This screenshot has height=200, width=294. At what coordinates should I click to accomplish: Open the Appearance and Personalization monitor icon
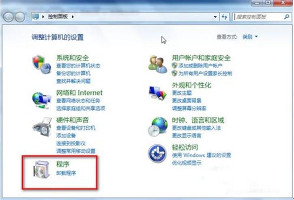[157, 93]
